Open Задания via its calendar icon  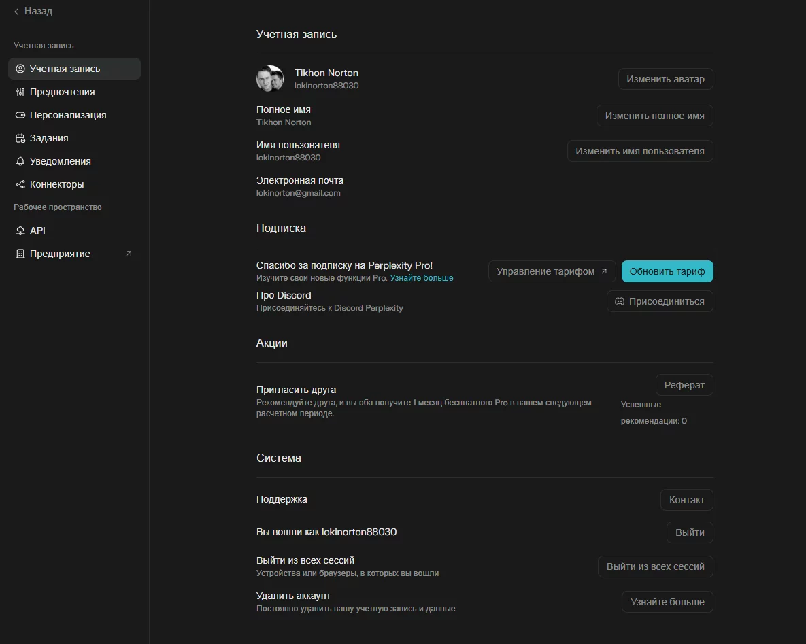20,138
